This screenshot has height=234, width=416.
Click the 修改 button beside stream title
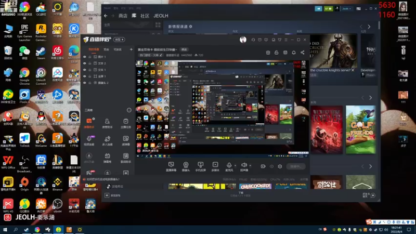pyautogui.click(x=184, y=49)
